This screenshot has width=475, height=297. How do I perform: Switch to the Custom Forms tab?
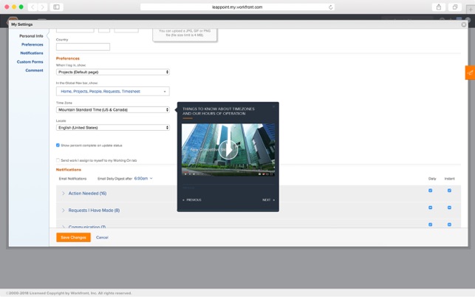[x=30, y=62]
